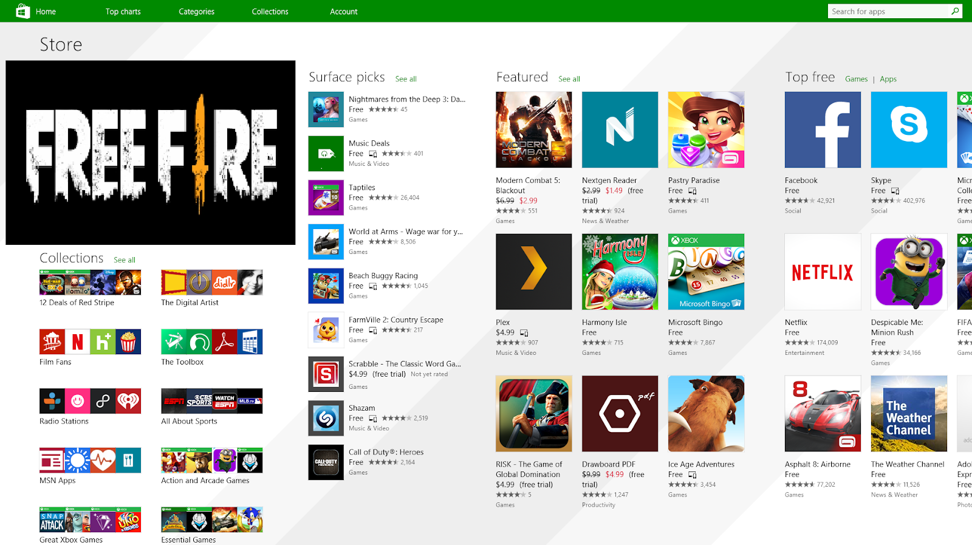972x545 pixels.
Task: Open Nightmares from the Deep 3 app icon
Action: coord(326,109)
